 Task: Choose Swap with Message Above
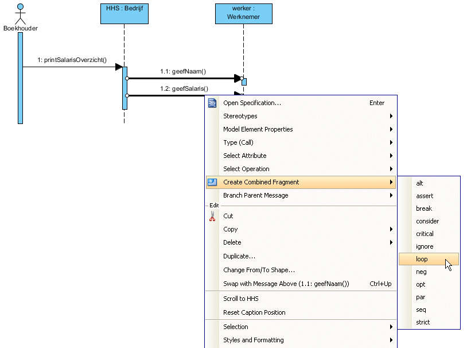pos(286,284)
